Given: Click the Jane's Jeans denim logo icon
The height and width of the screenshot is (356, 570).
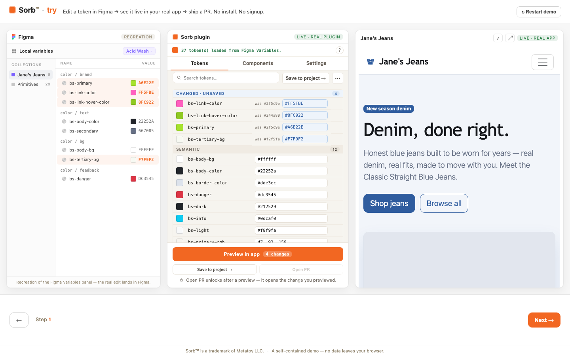Looking at the screenshot, I should coord(370,62).
